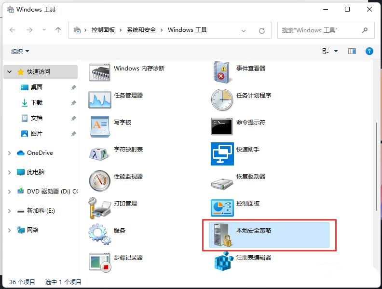Image resolution: width=382 pixels, height=289 pixels.
Task: Open 事件查看器 icon
Action: 222,72
